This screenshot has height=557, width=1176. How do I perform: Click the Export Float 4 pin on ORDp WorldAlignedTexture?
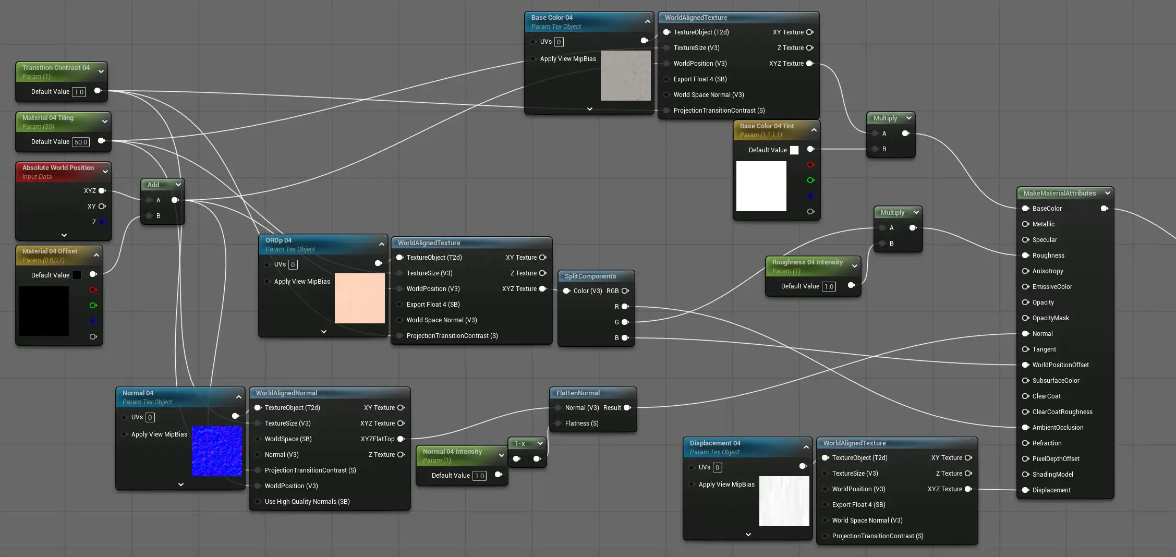tap(399, 305)
